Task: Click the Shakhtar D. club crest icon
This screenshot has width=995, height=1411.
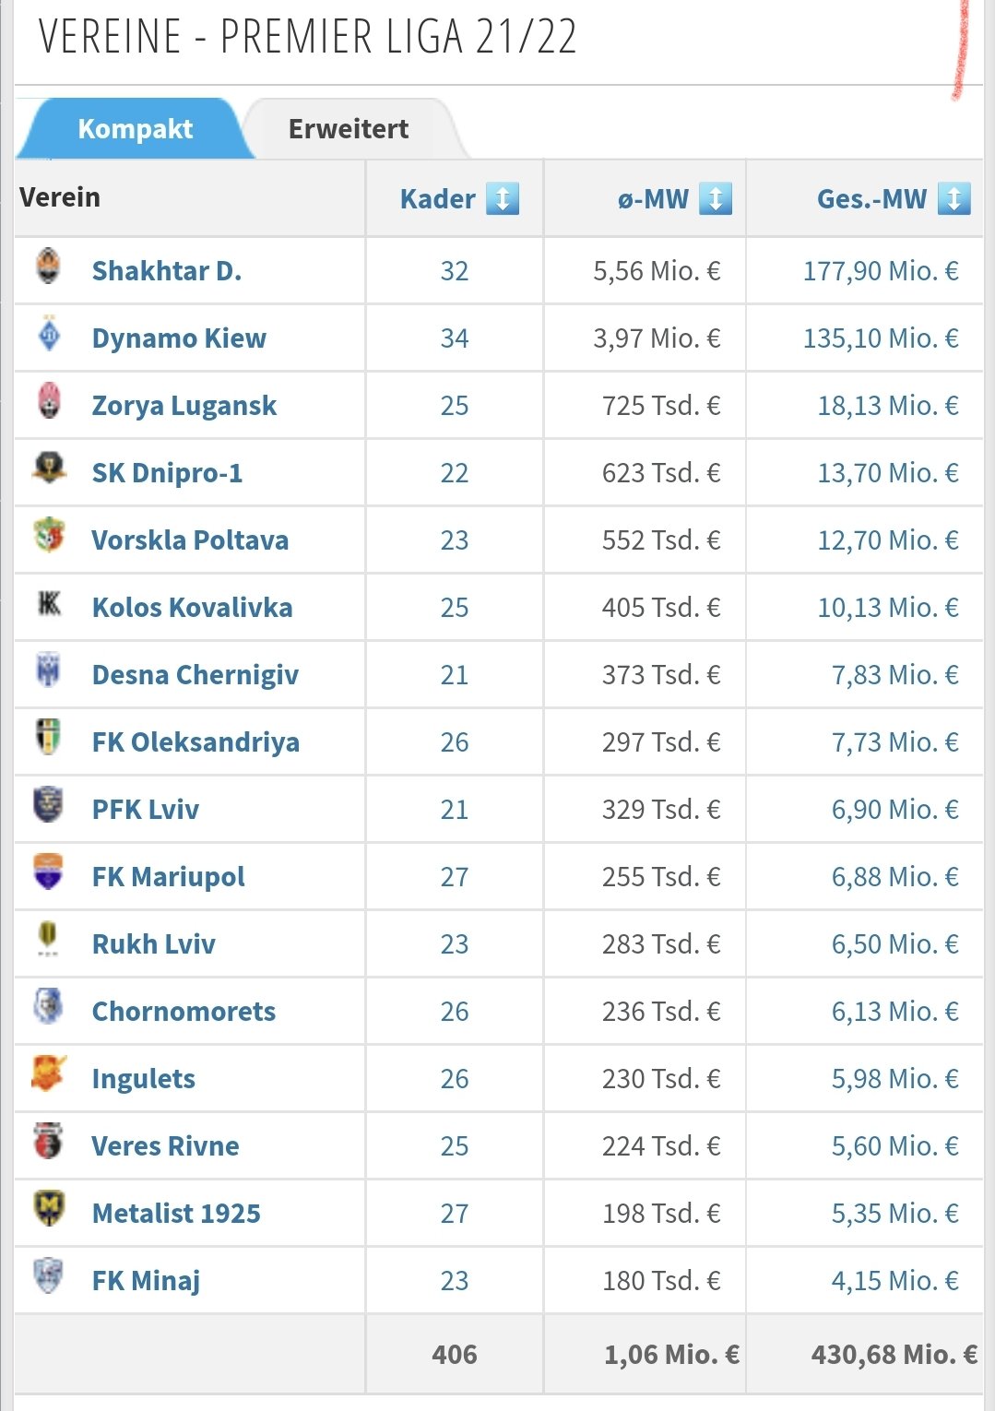Action: 48,267
